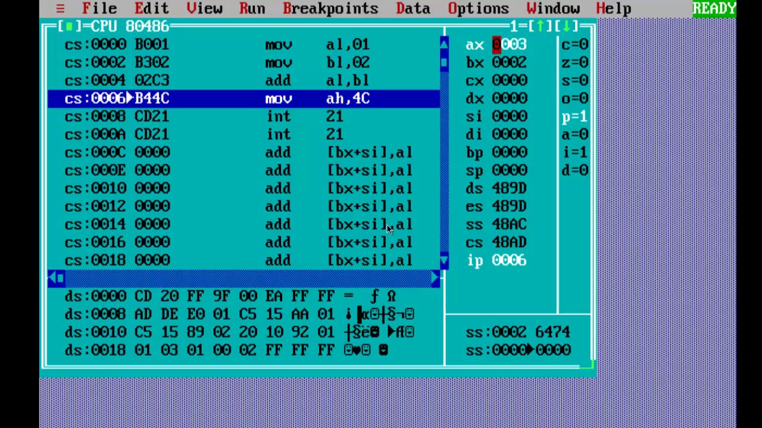This screenshot has height=428, width=762.
Task: Open the Help menu
Action: click(613, 8)
